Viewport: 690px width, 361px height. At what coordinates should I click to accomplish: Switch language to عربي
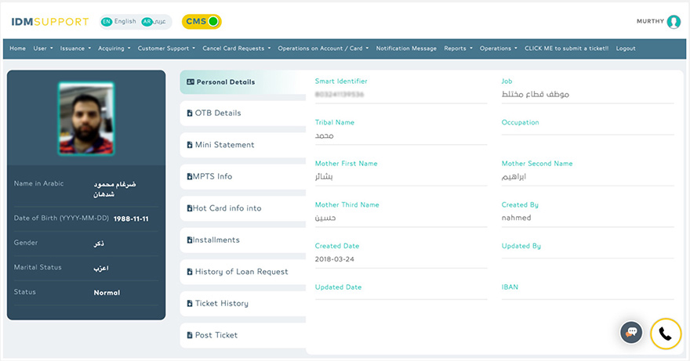click(160, 21)
